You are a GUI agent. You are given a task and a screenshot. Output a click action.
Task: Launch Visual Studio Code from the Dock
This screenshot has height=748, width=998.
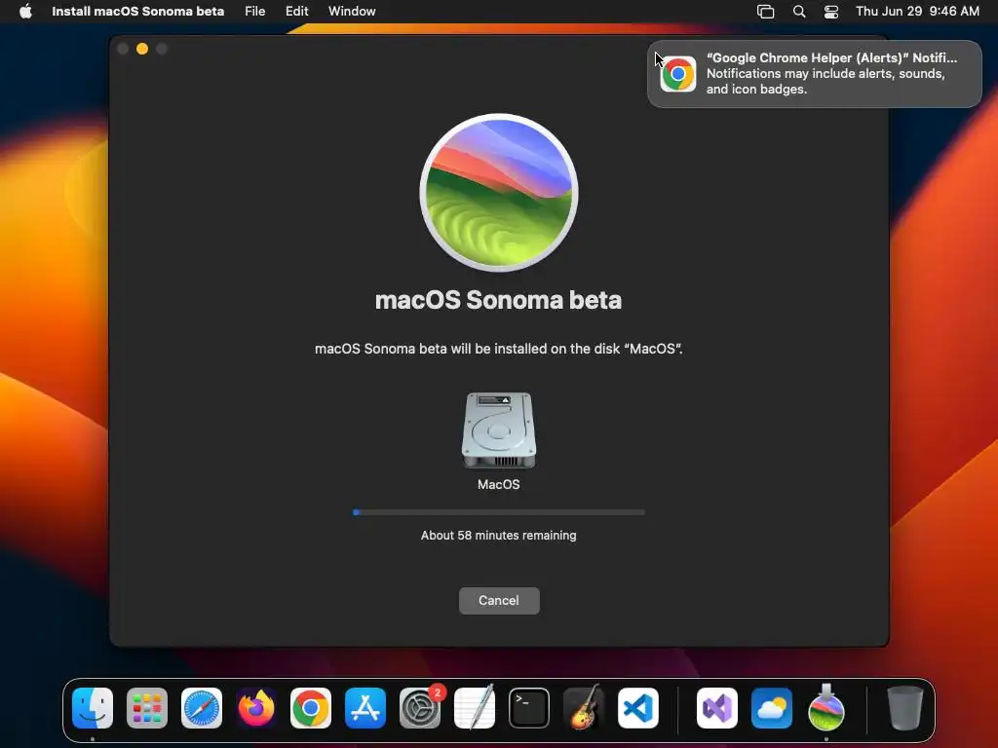point(638,707)
